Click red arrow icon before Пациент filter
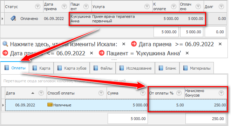 point(102,53)
